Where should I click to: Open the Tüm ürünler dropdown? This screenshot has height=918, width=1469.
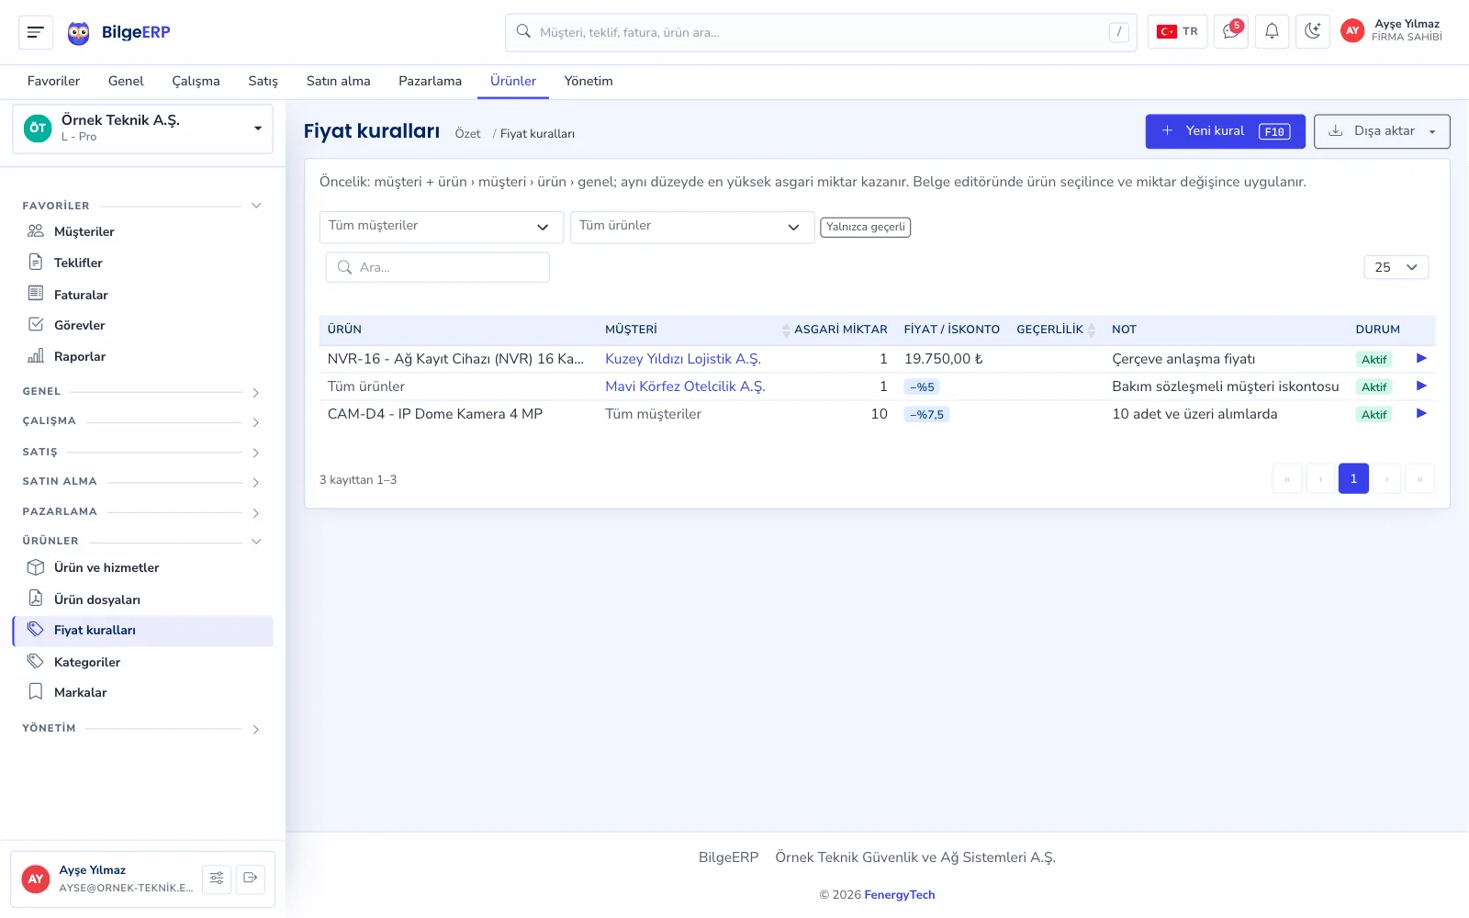(692, 227)
